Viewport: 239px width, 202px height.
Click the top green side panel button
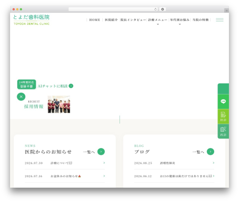tap(223, 89)
